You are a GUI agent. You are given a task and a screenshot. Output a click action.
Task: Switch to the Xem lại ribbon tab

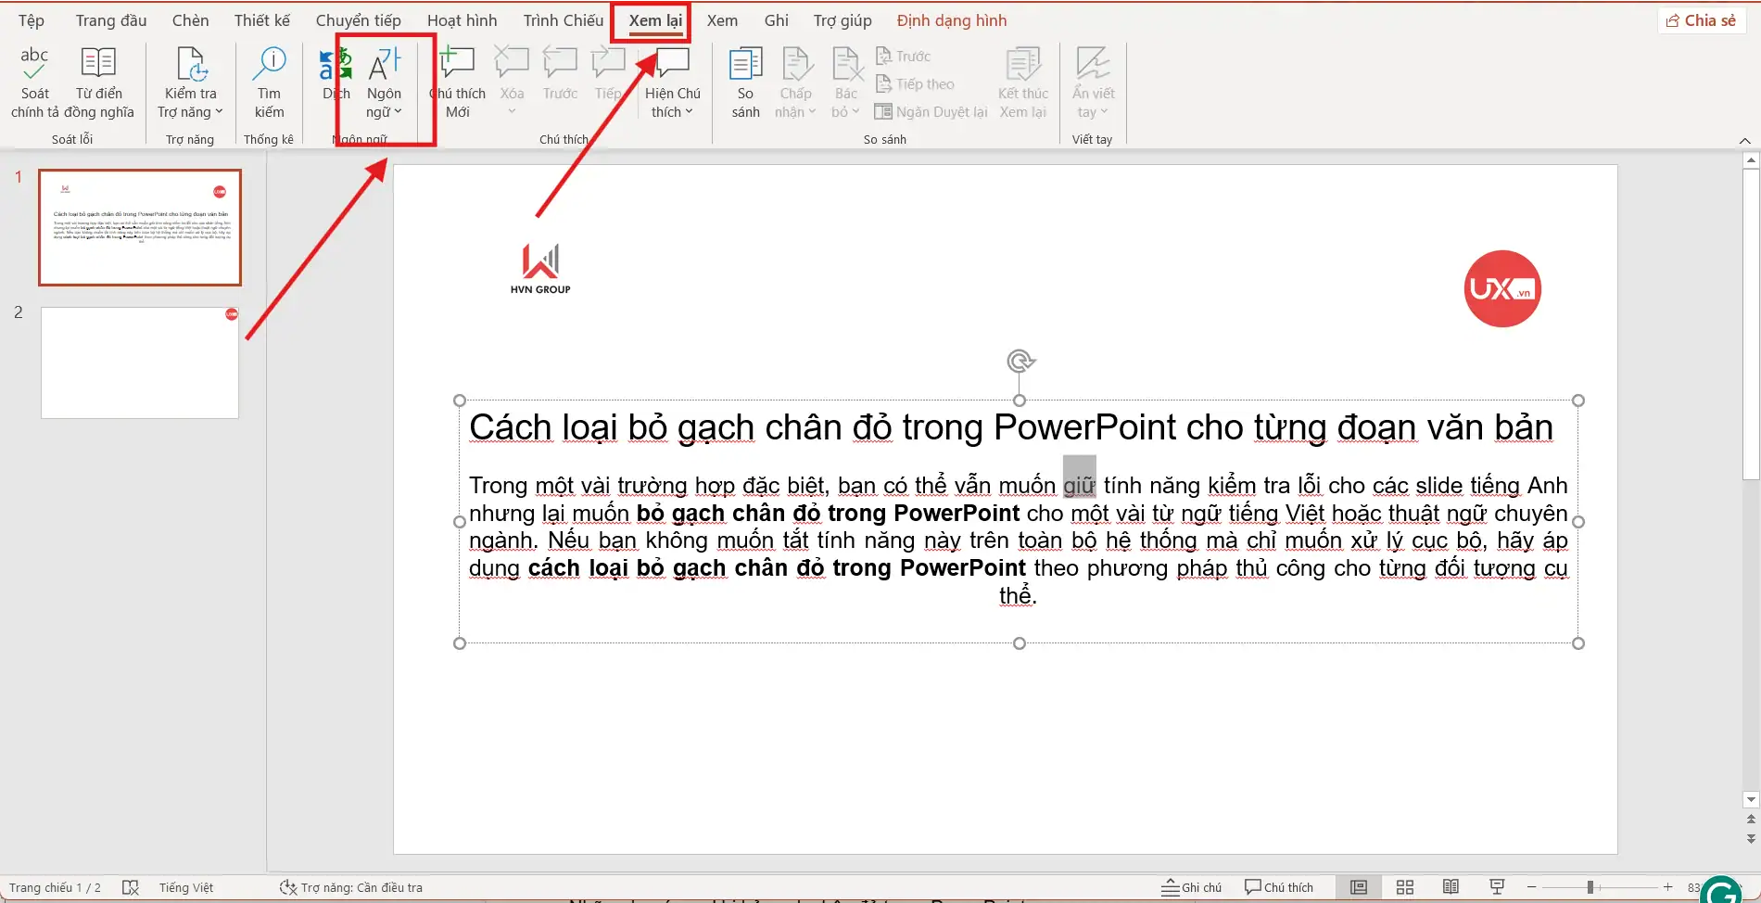pos(650,19)
